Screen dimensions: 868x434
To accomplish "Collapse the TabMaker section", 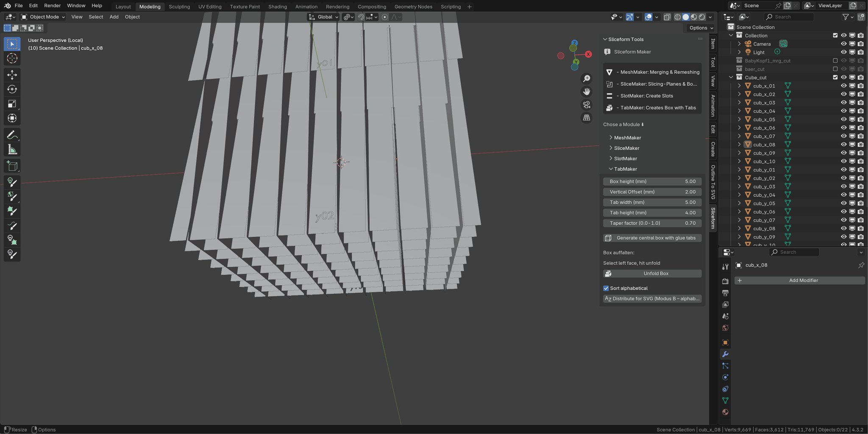I will click(x=611, y=169).
